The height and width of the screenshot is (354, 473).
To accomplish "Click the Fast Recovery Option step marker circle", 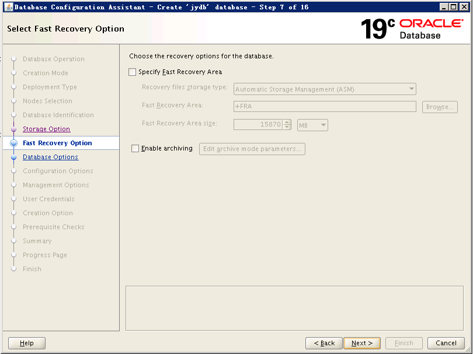I will click(13, 143).
